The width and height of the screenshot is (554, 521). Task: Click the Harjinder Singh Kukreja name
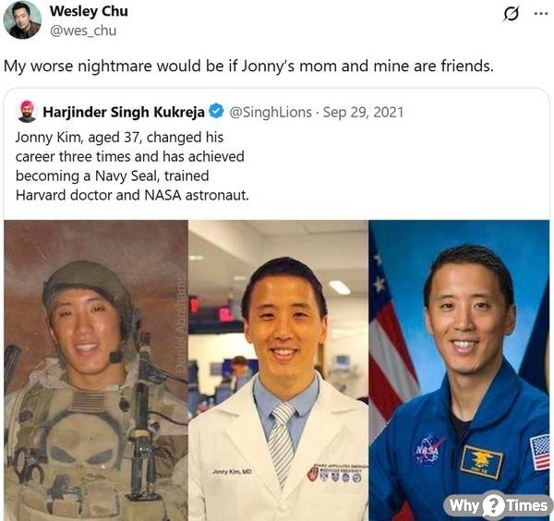click(124, 112)
